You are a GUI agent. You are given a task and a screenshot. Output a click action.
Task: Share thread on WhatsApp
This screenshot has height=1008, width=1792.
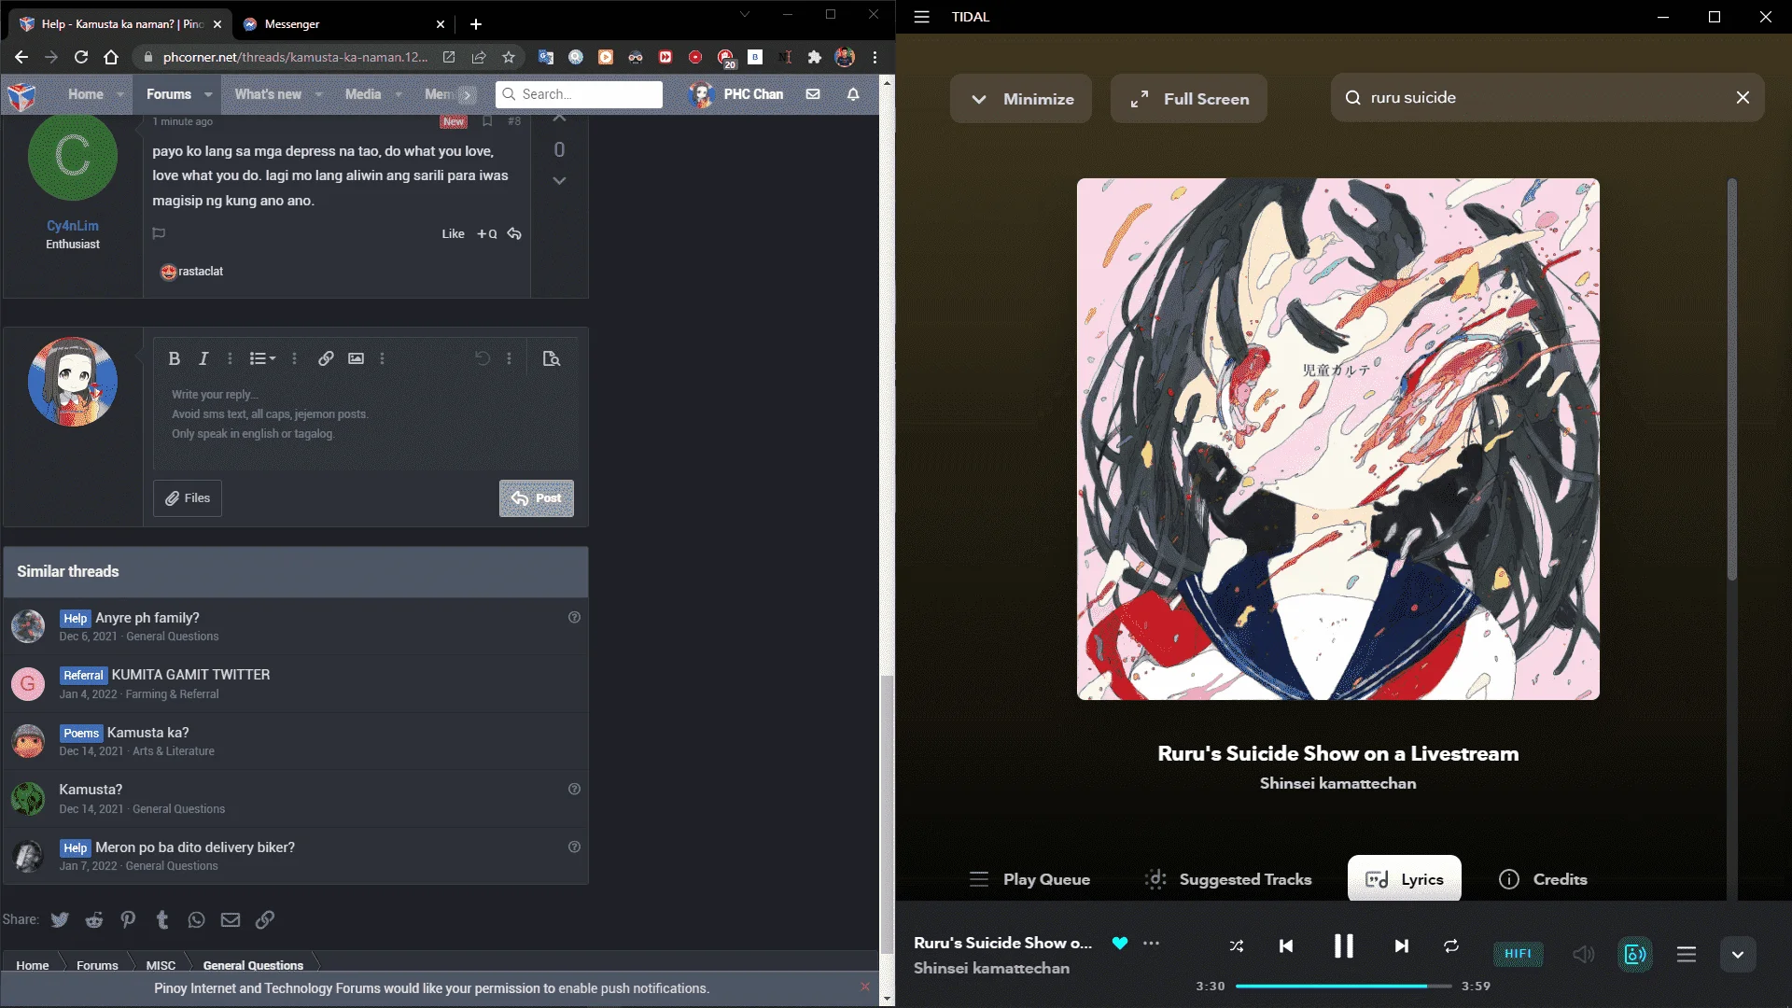[x=196, y=920]
